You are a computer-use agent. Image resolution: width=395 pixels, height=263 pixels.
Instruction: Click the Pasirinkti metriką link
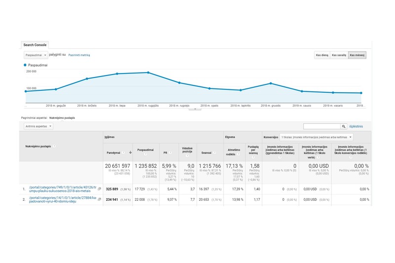tap(79, 55)
